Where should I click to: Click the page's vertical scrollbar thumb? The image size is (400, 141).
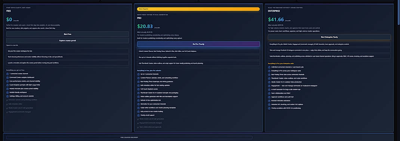tap(399, 12)
